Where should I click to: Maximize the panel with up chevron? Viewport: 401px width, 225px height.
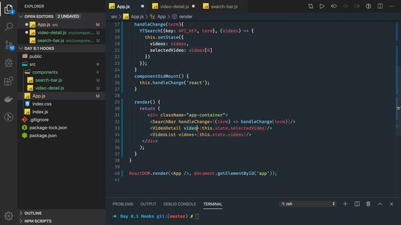coord(380,204)
